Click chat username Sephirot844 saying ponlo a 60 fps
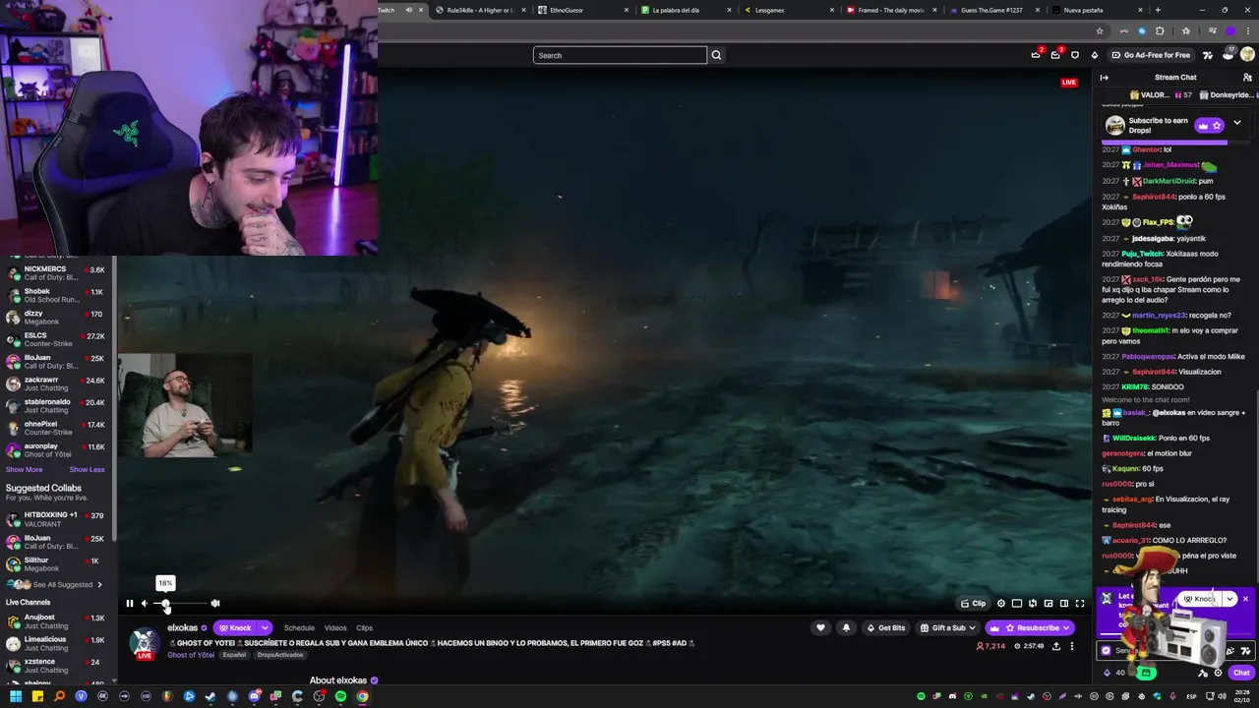The image size is (1259, 708). [1154, 197]
